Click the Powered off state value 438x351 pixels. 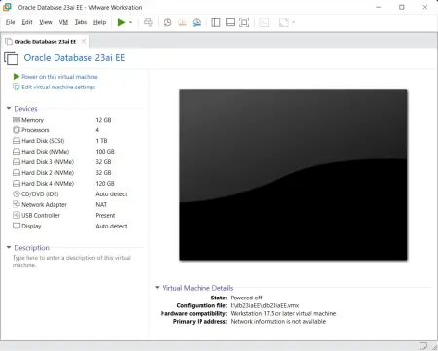click(246, 298)
